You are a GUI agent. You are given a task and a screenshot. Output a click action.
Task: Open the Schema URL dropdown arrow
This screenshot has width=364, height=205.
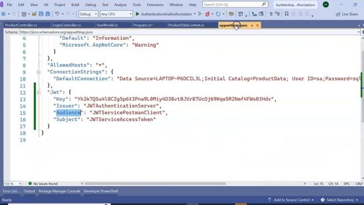pos(358,32)
